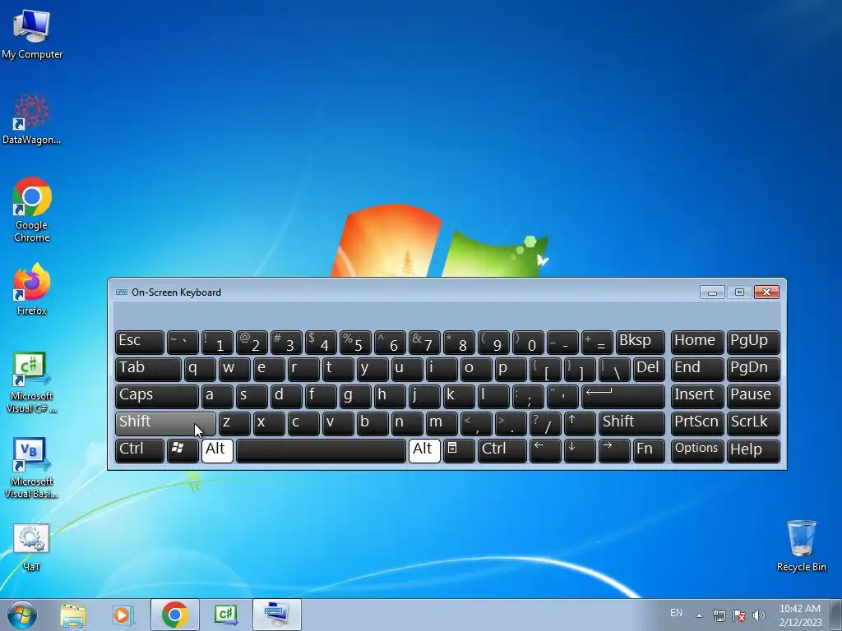Click the Windows Start orb
Screen dimensions: 842x631
[x=22, y=615]
